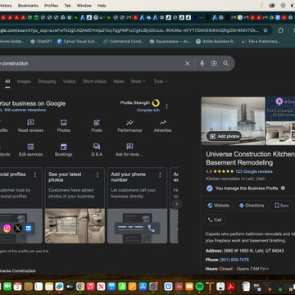The height and width of the screenshot is (295, 295).
Task: Open the bathroom photo on See your latest photos
Action: pyautogui.click(x=75, y=226)
